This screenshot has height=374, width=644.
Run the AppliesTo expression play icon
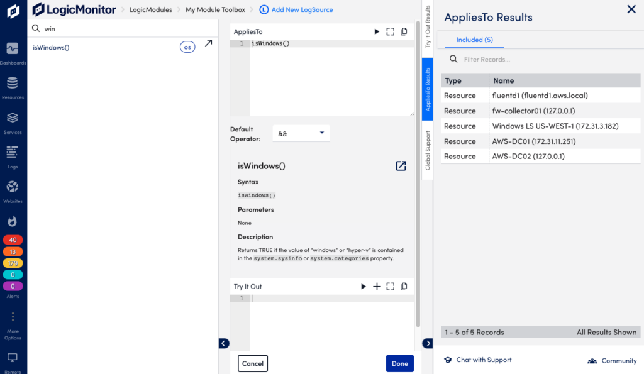(377, 31)
